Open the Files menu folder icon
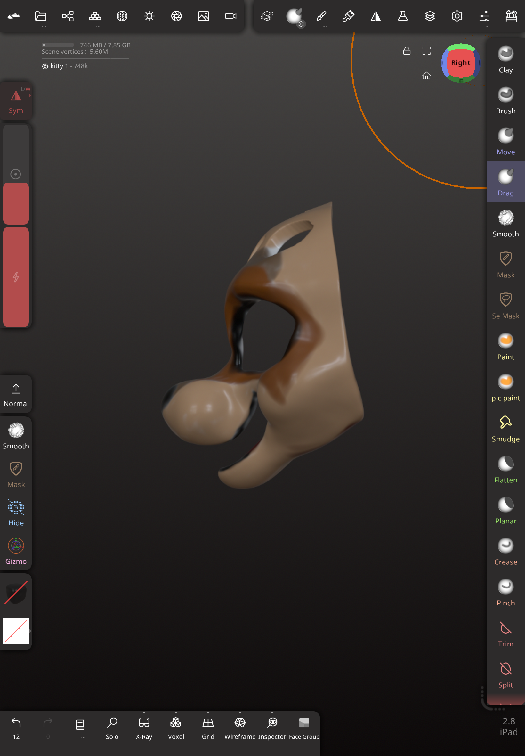 pyautogui.click(x=40, y=16)
